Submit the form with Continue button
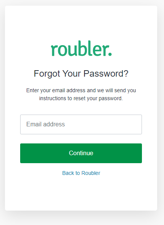Image resolution: width=164 pixels, height=225 pixels. click(81, 153)
